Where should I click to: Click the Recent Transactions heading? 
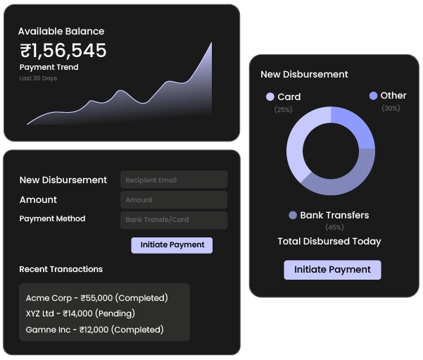(x=61, y=269)
